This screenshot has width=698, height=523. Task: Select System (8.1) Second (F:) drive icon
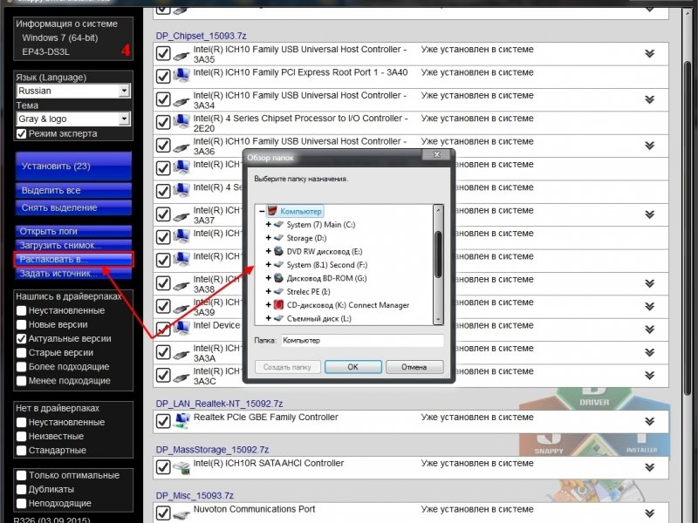pos(279,264)
